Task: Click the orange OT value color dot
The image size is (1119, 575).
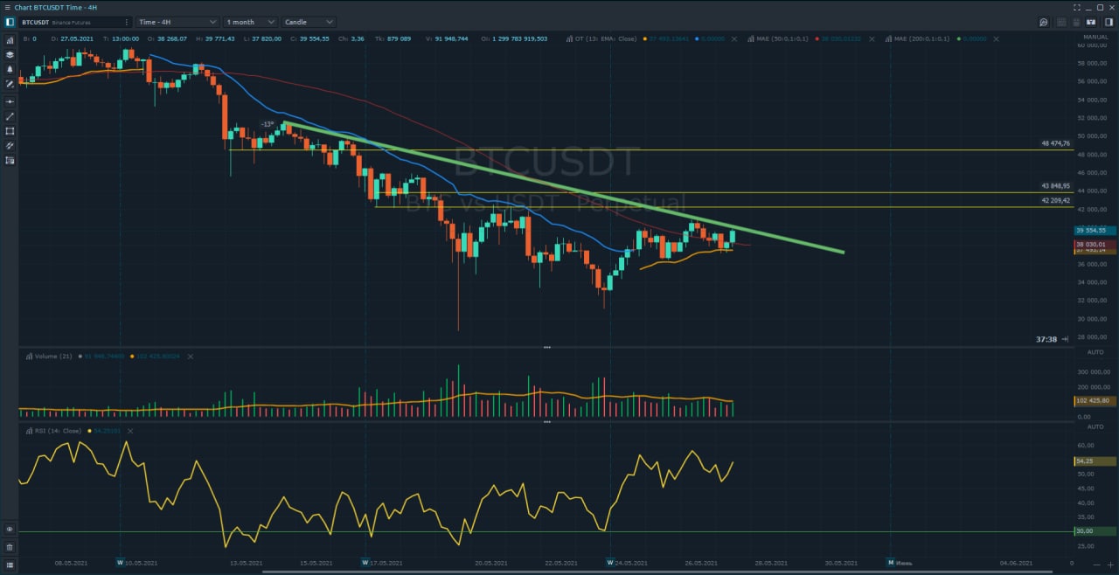Action: (644, 38)
